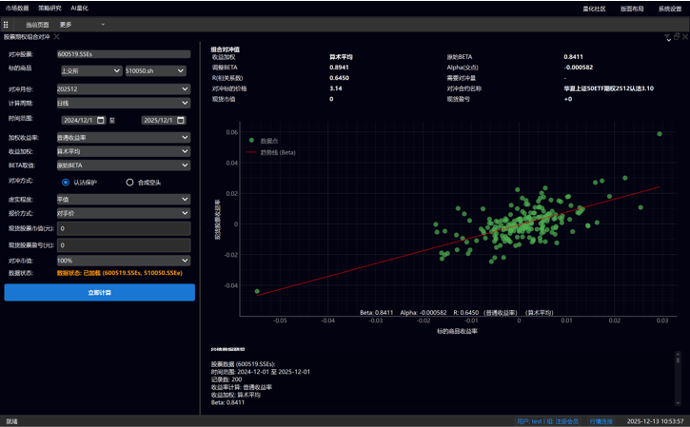Screen dimensions: 690x427
Task: Click the 对冲股票 input field
Action: point(123,54)
